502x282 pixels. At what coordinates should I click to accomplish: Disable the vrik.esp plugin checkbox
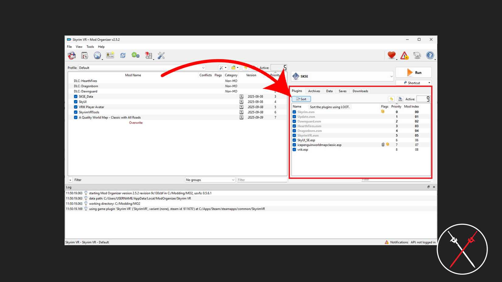coord(294,150)
